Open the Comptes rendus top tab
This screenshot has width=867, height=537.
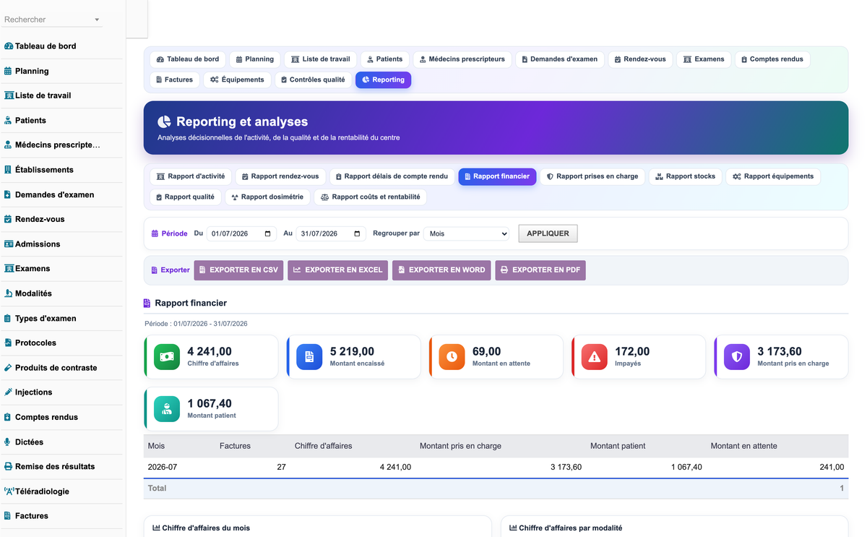(772, 59)
